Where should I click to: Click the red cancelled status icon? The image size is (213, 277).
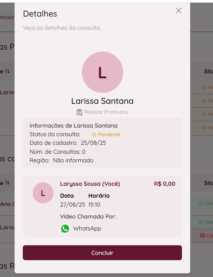202,236
